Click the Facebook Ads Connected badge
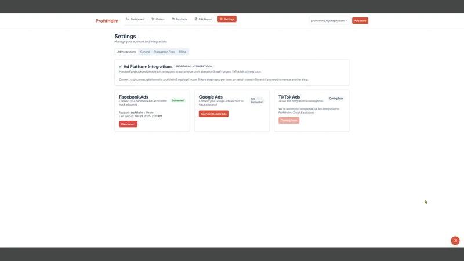This screenshot has height=261, width=464. pos(177,100)
